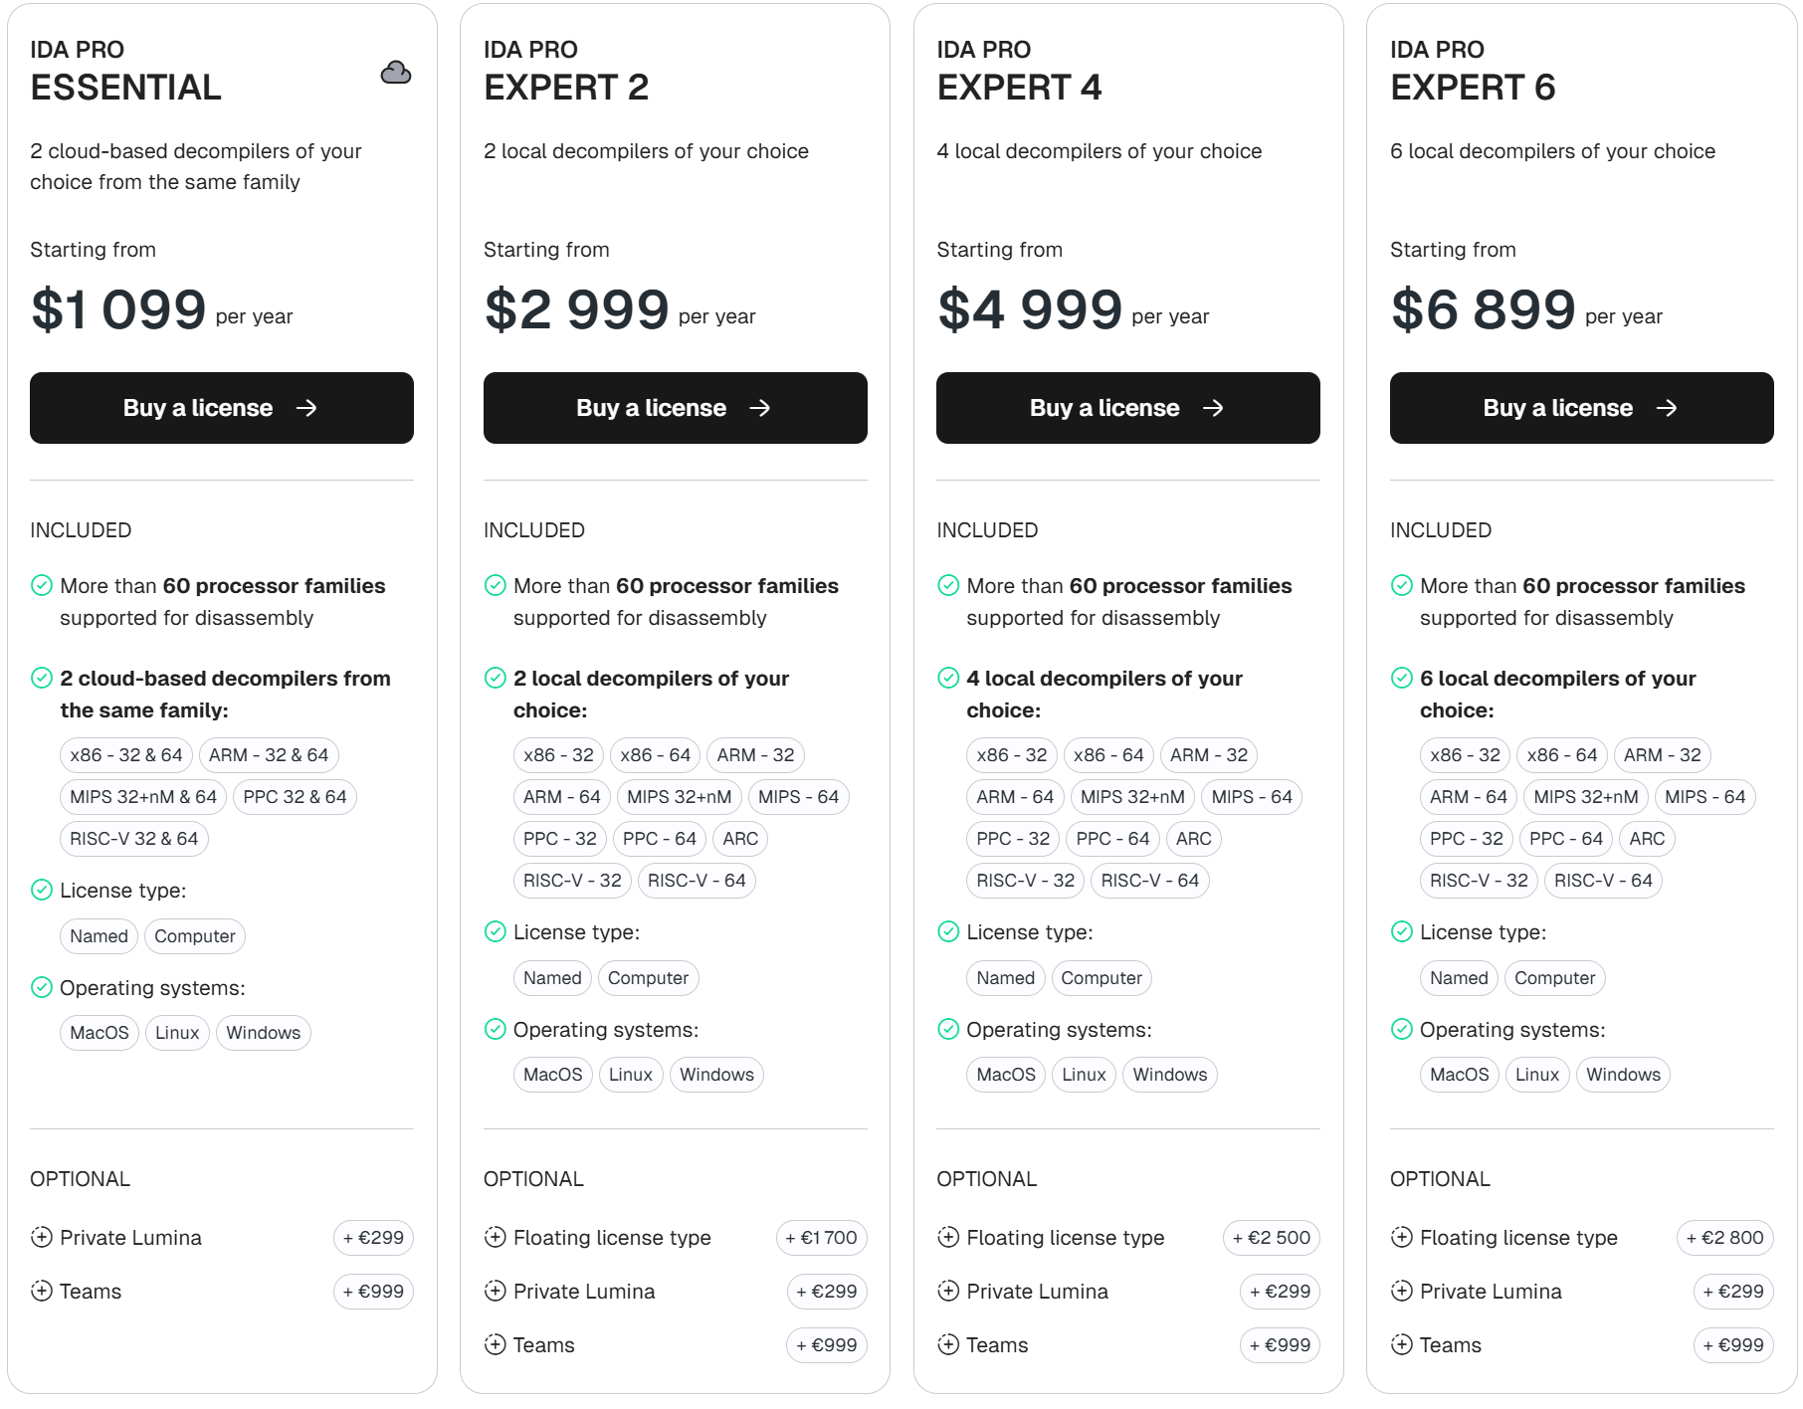Screen dimensions: 1803x1409
Task: Click plus icon beside Expert 4 Teams
Action: (x=948, y=1344)
